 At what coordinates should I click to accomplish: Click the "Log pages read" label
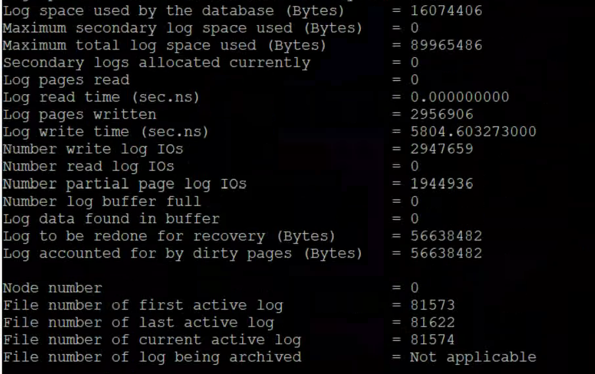(66, 80)
